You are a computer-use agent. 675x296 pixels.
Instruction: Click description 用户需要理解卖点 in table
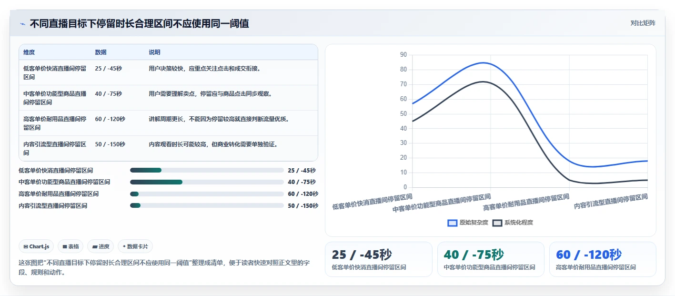coord(210,94)
